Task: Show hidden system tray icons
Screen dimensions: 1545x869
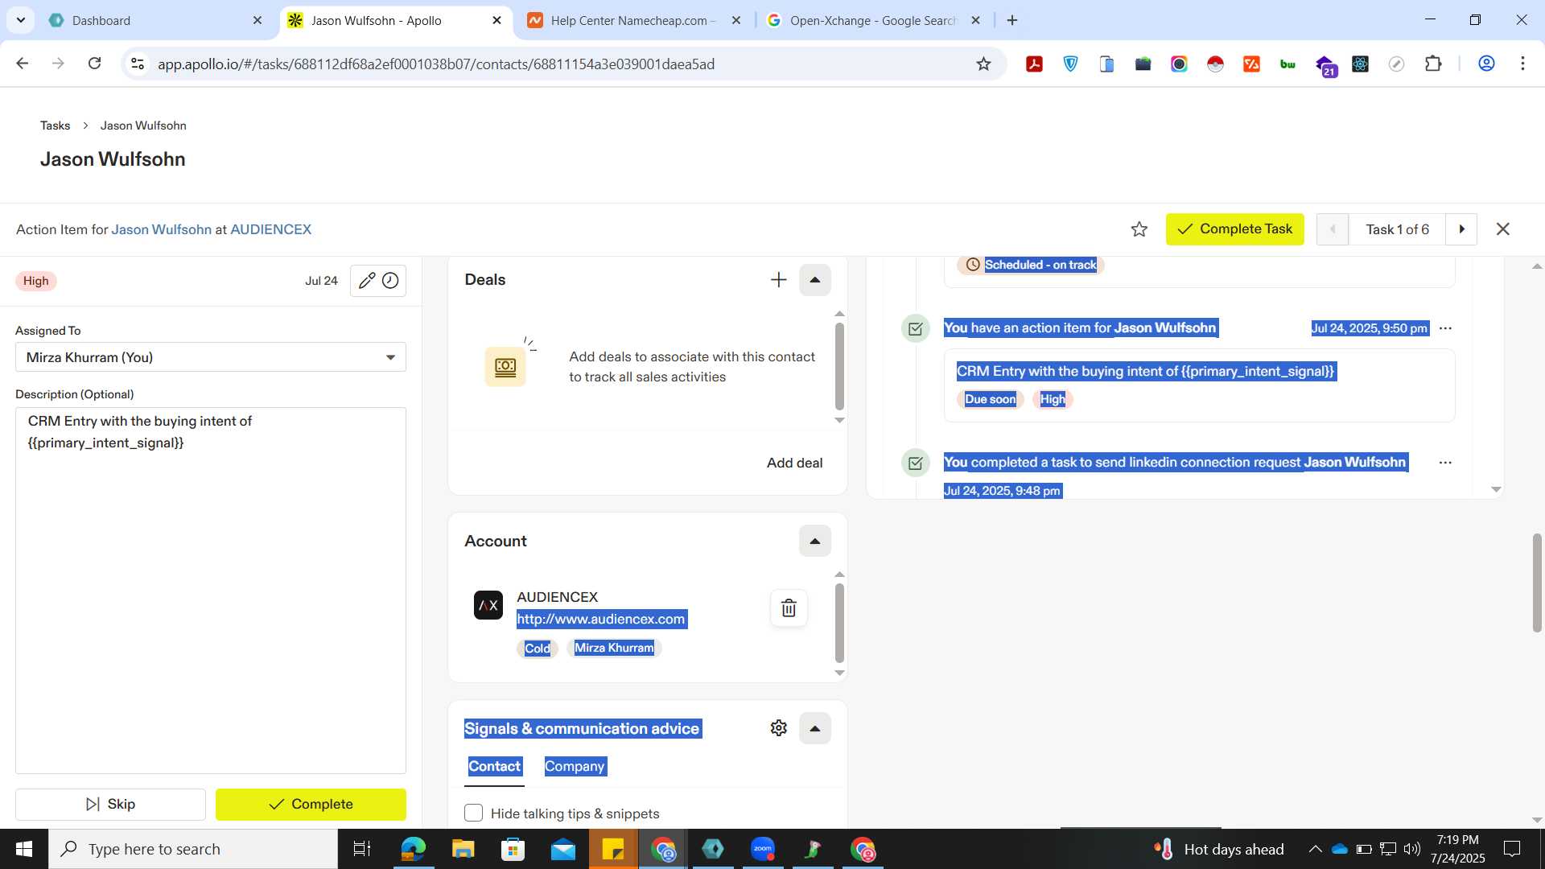Action: point(1315,849)
